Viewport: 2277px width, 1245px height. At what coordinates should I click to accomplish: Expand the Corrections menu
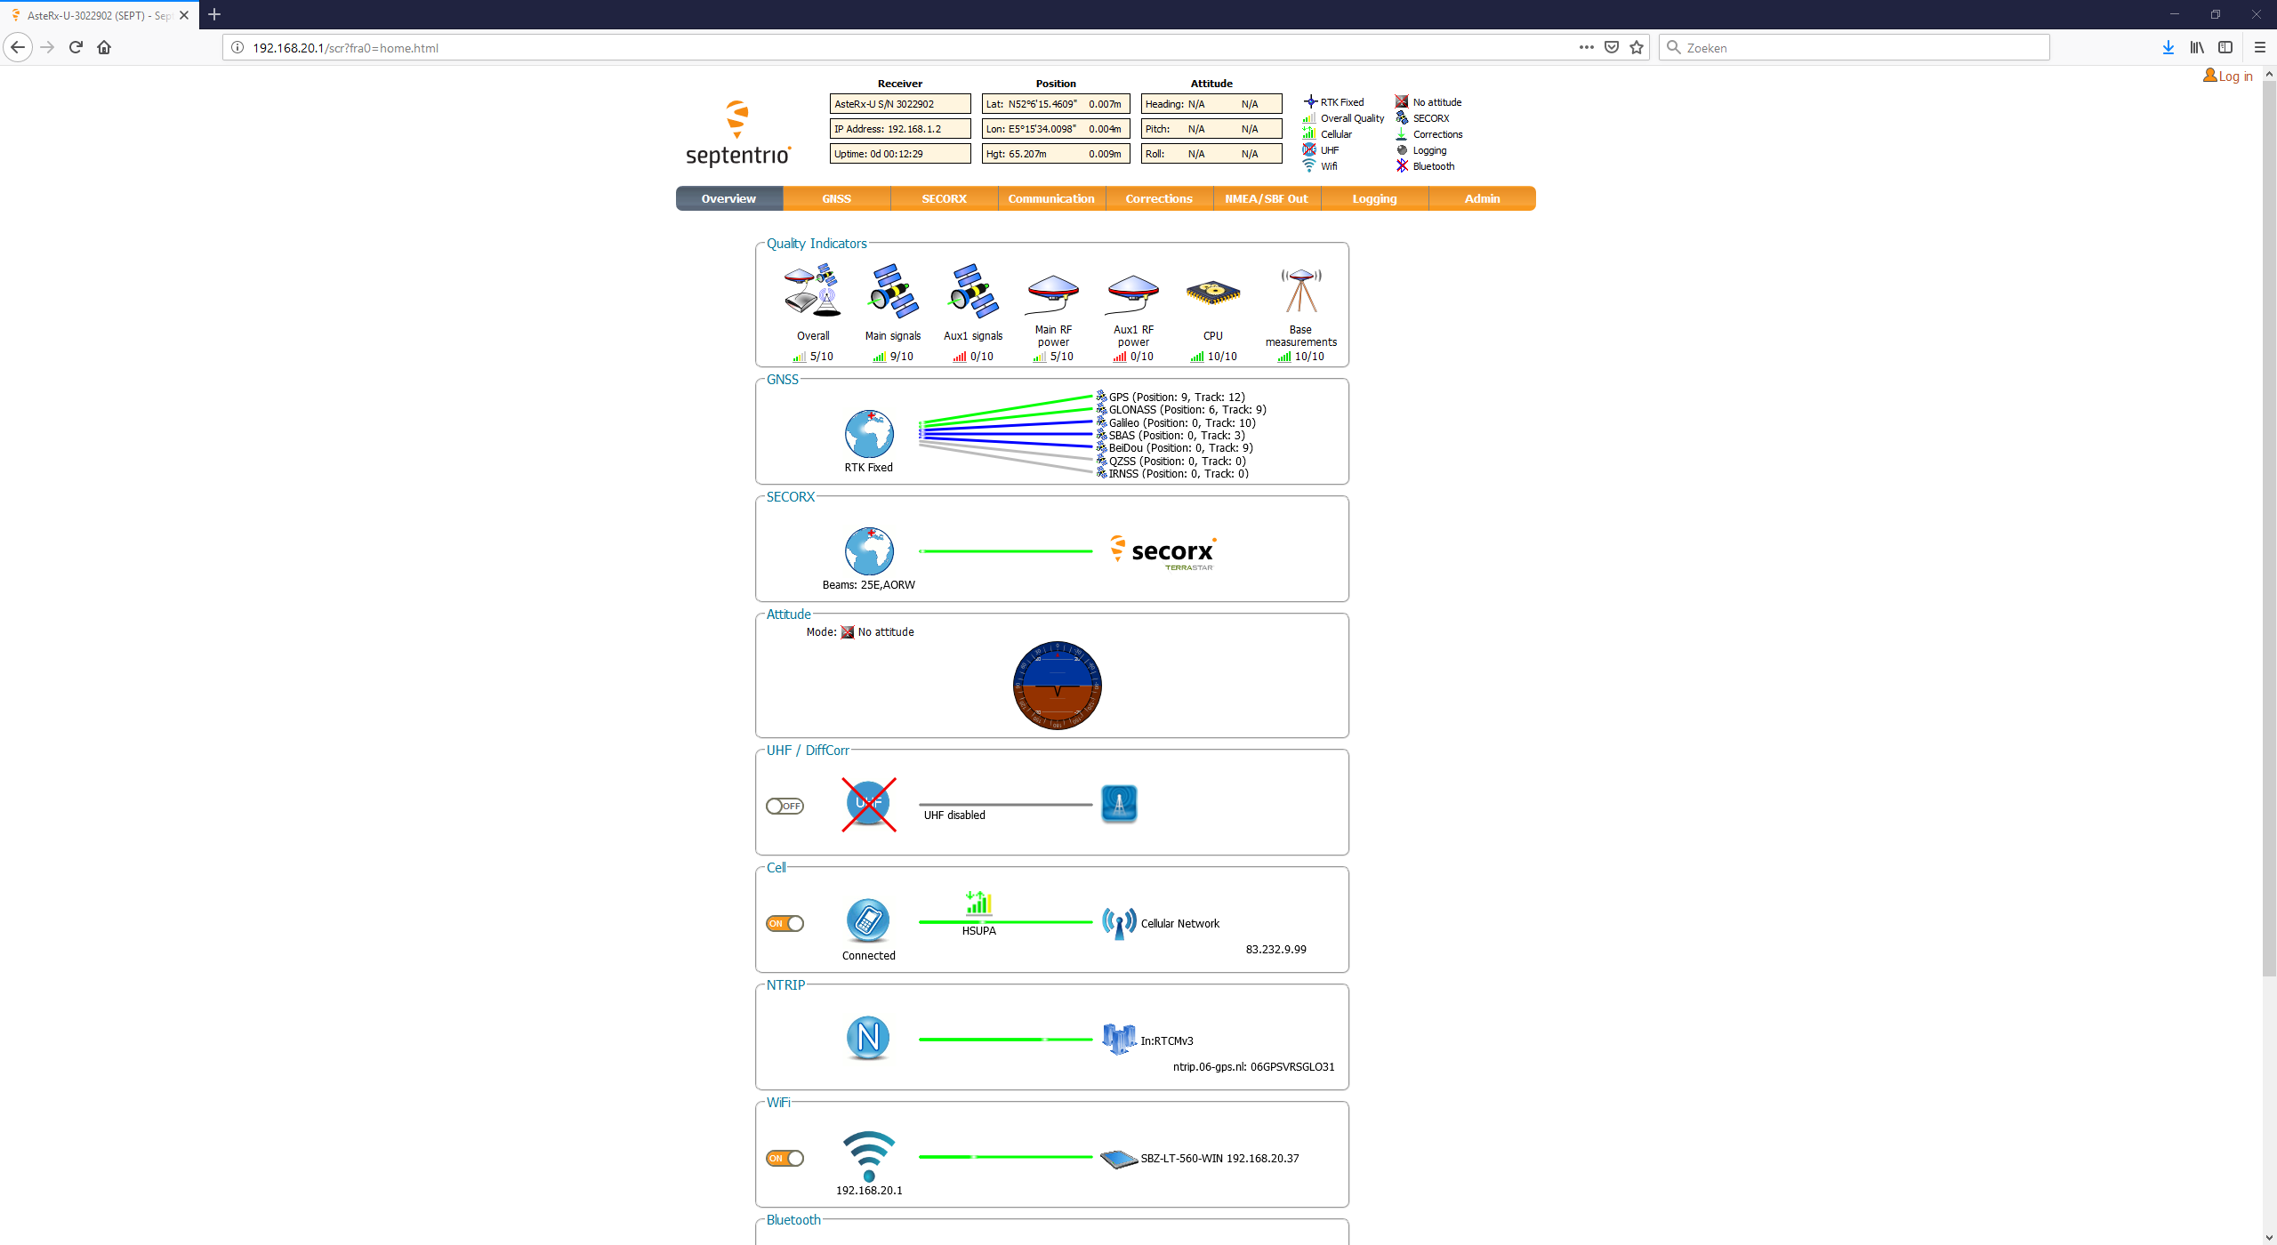1158,198
